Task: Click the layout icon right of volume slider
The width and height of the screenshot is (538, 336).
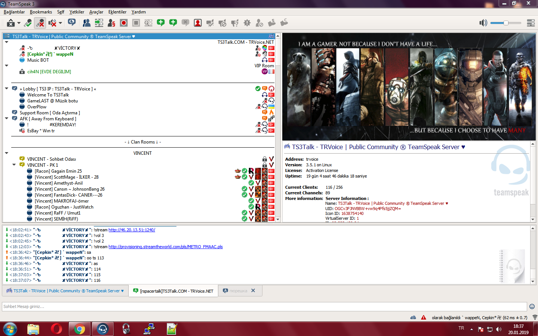Action: click(x=531, y=23)
